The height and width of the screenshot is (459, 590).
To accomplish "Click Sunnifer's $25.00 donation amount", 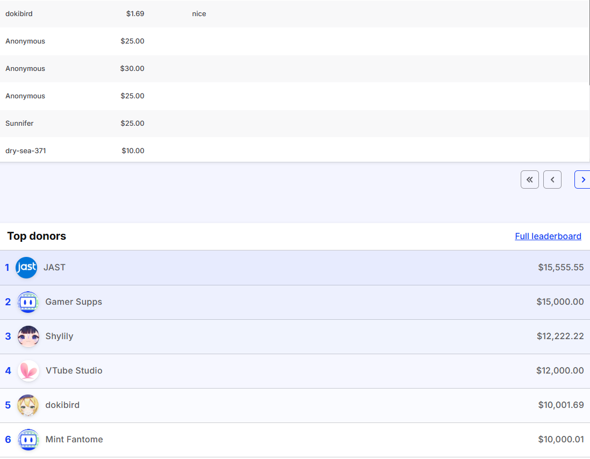I will [x=132, y=124].
